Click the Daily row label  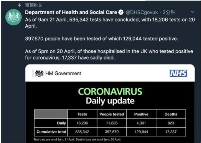click(x=61, y=123)
